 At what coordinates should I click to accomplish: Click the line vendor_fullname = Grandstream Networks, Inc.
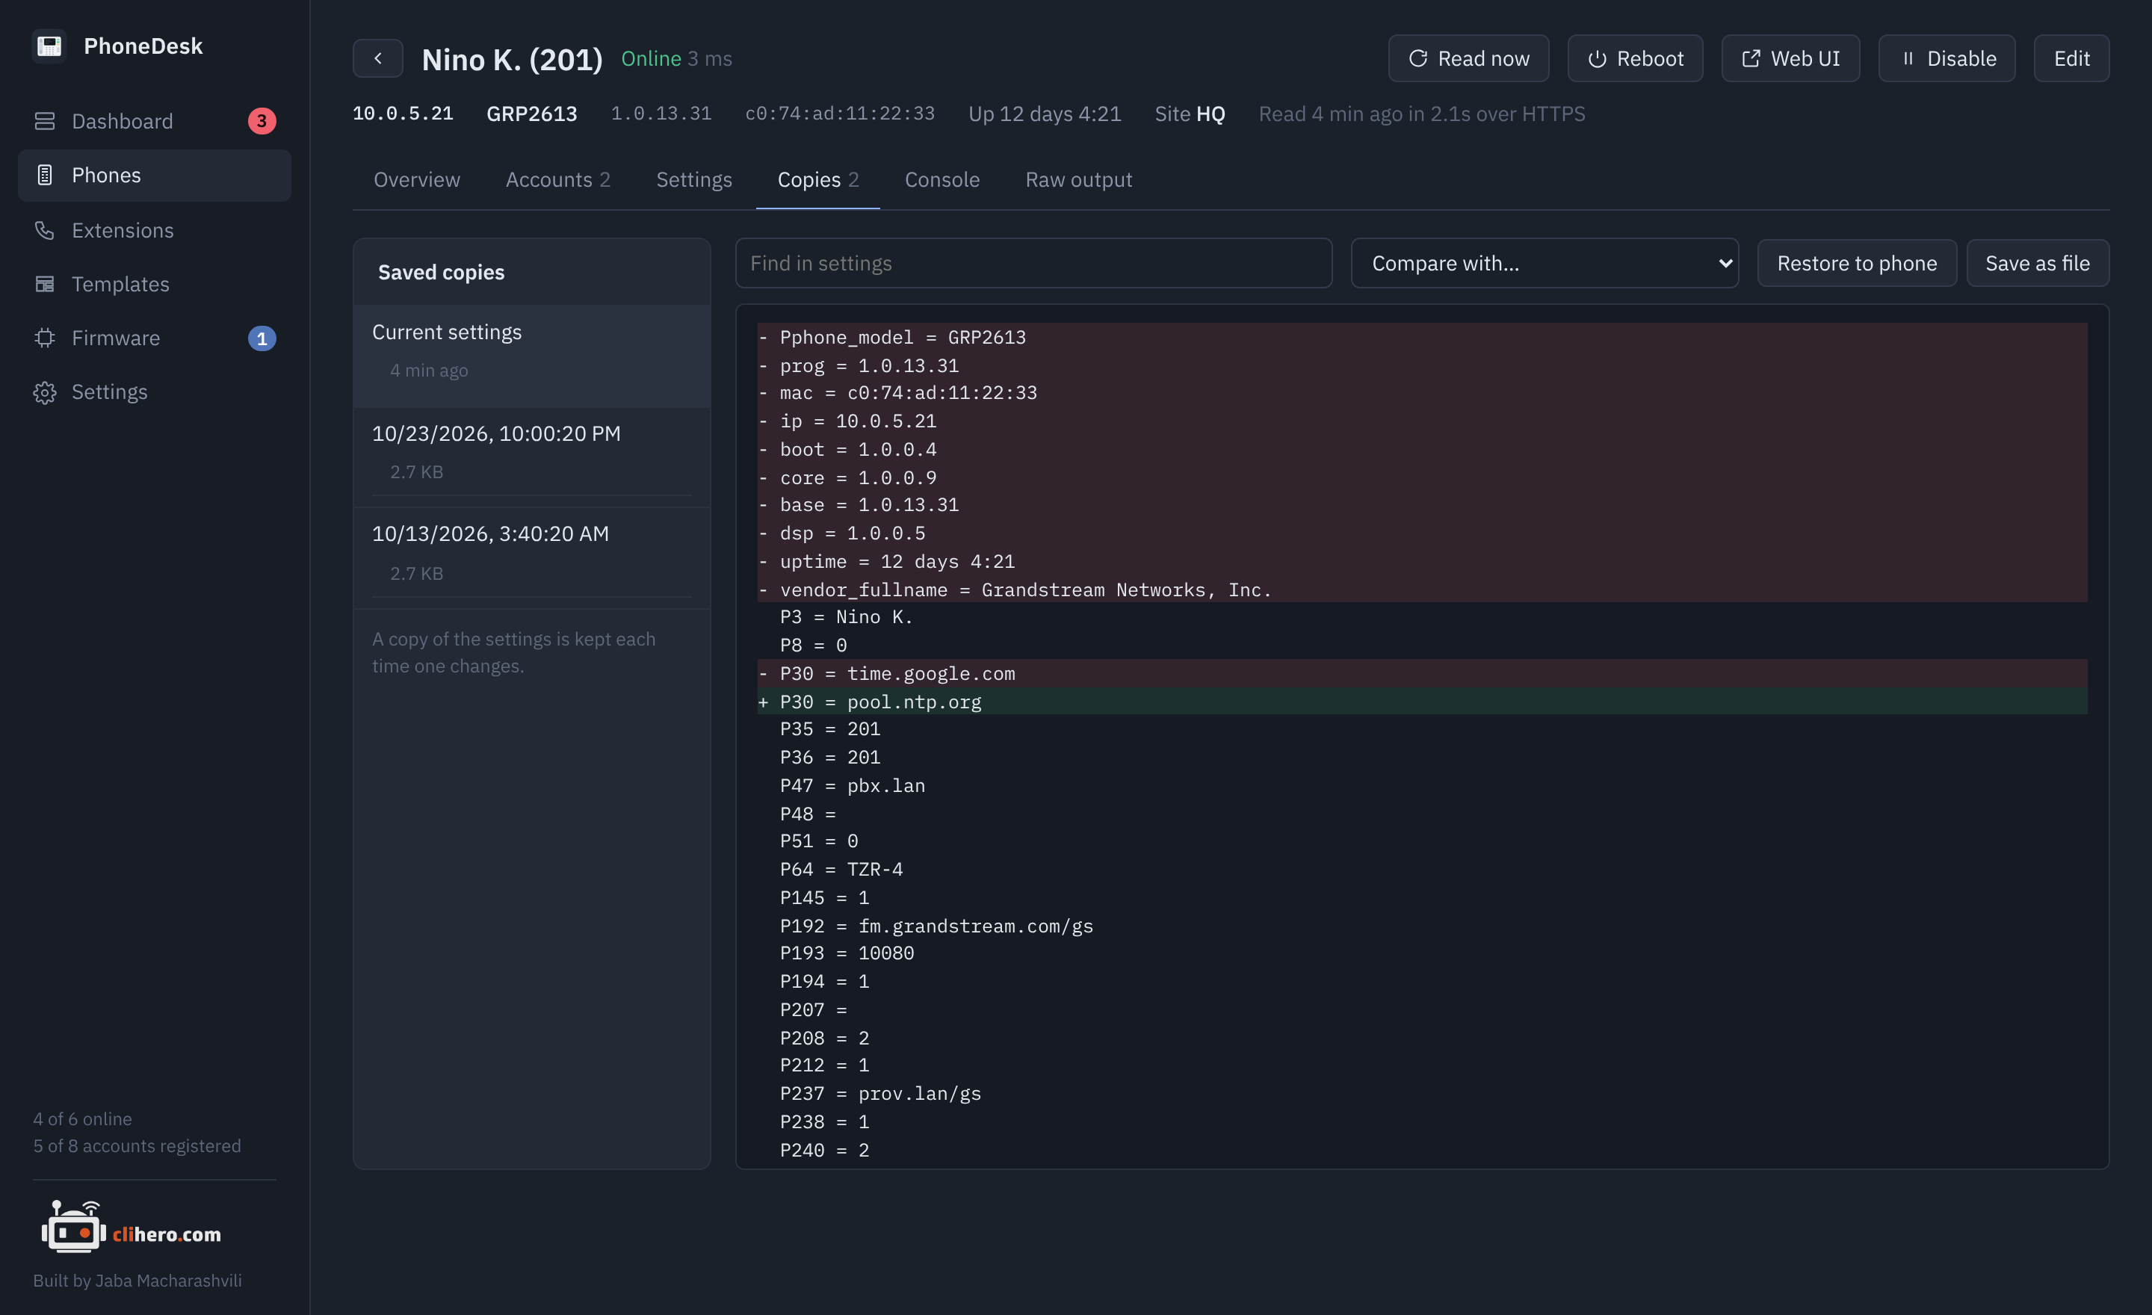pyautogui.click(x=1422, y=590)
